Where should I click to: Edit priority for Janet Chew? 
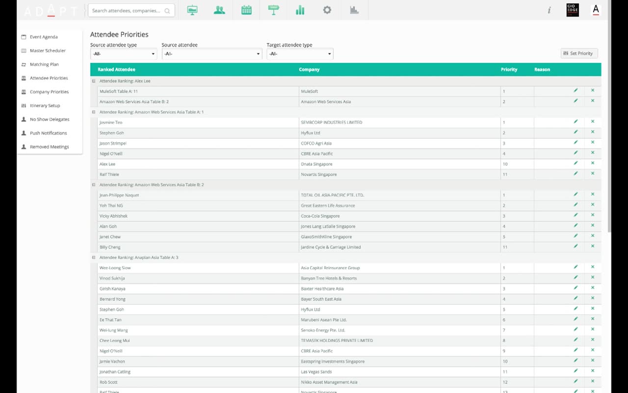[x=576, y=236]
